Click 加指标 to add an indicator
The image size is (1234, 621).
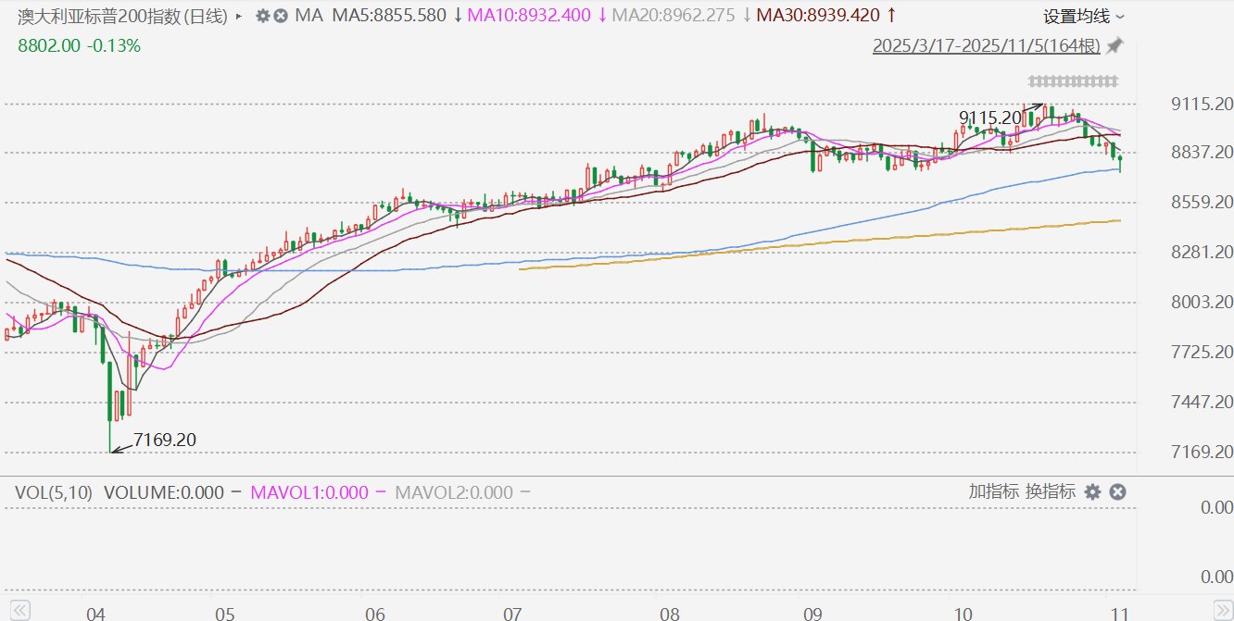(994, 492)
